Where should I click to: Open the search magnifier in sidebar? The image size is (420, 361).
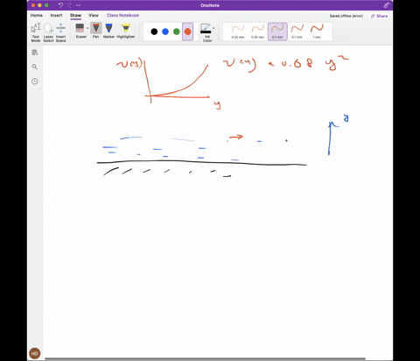pos(35,67)
